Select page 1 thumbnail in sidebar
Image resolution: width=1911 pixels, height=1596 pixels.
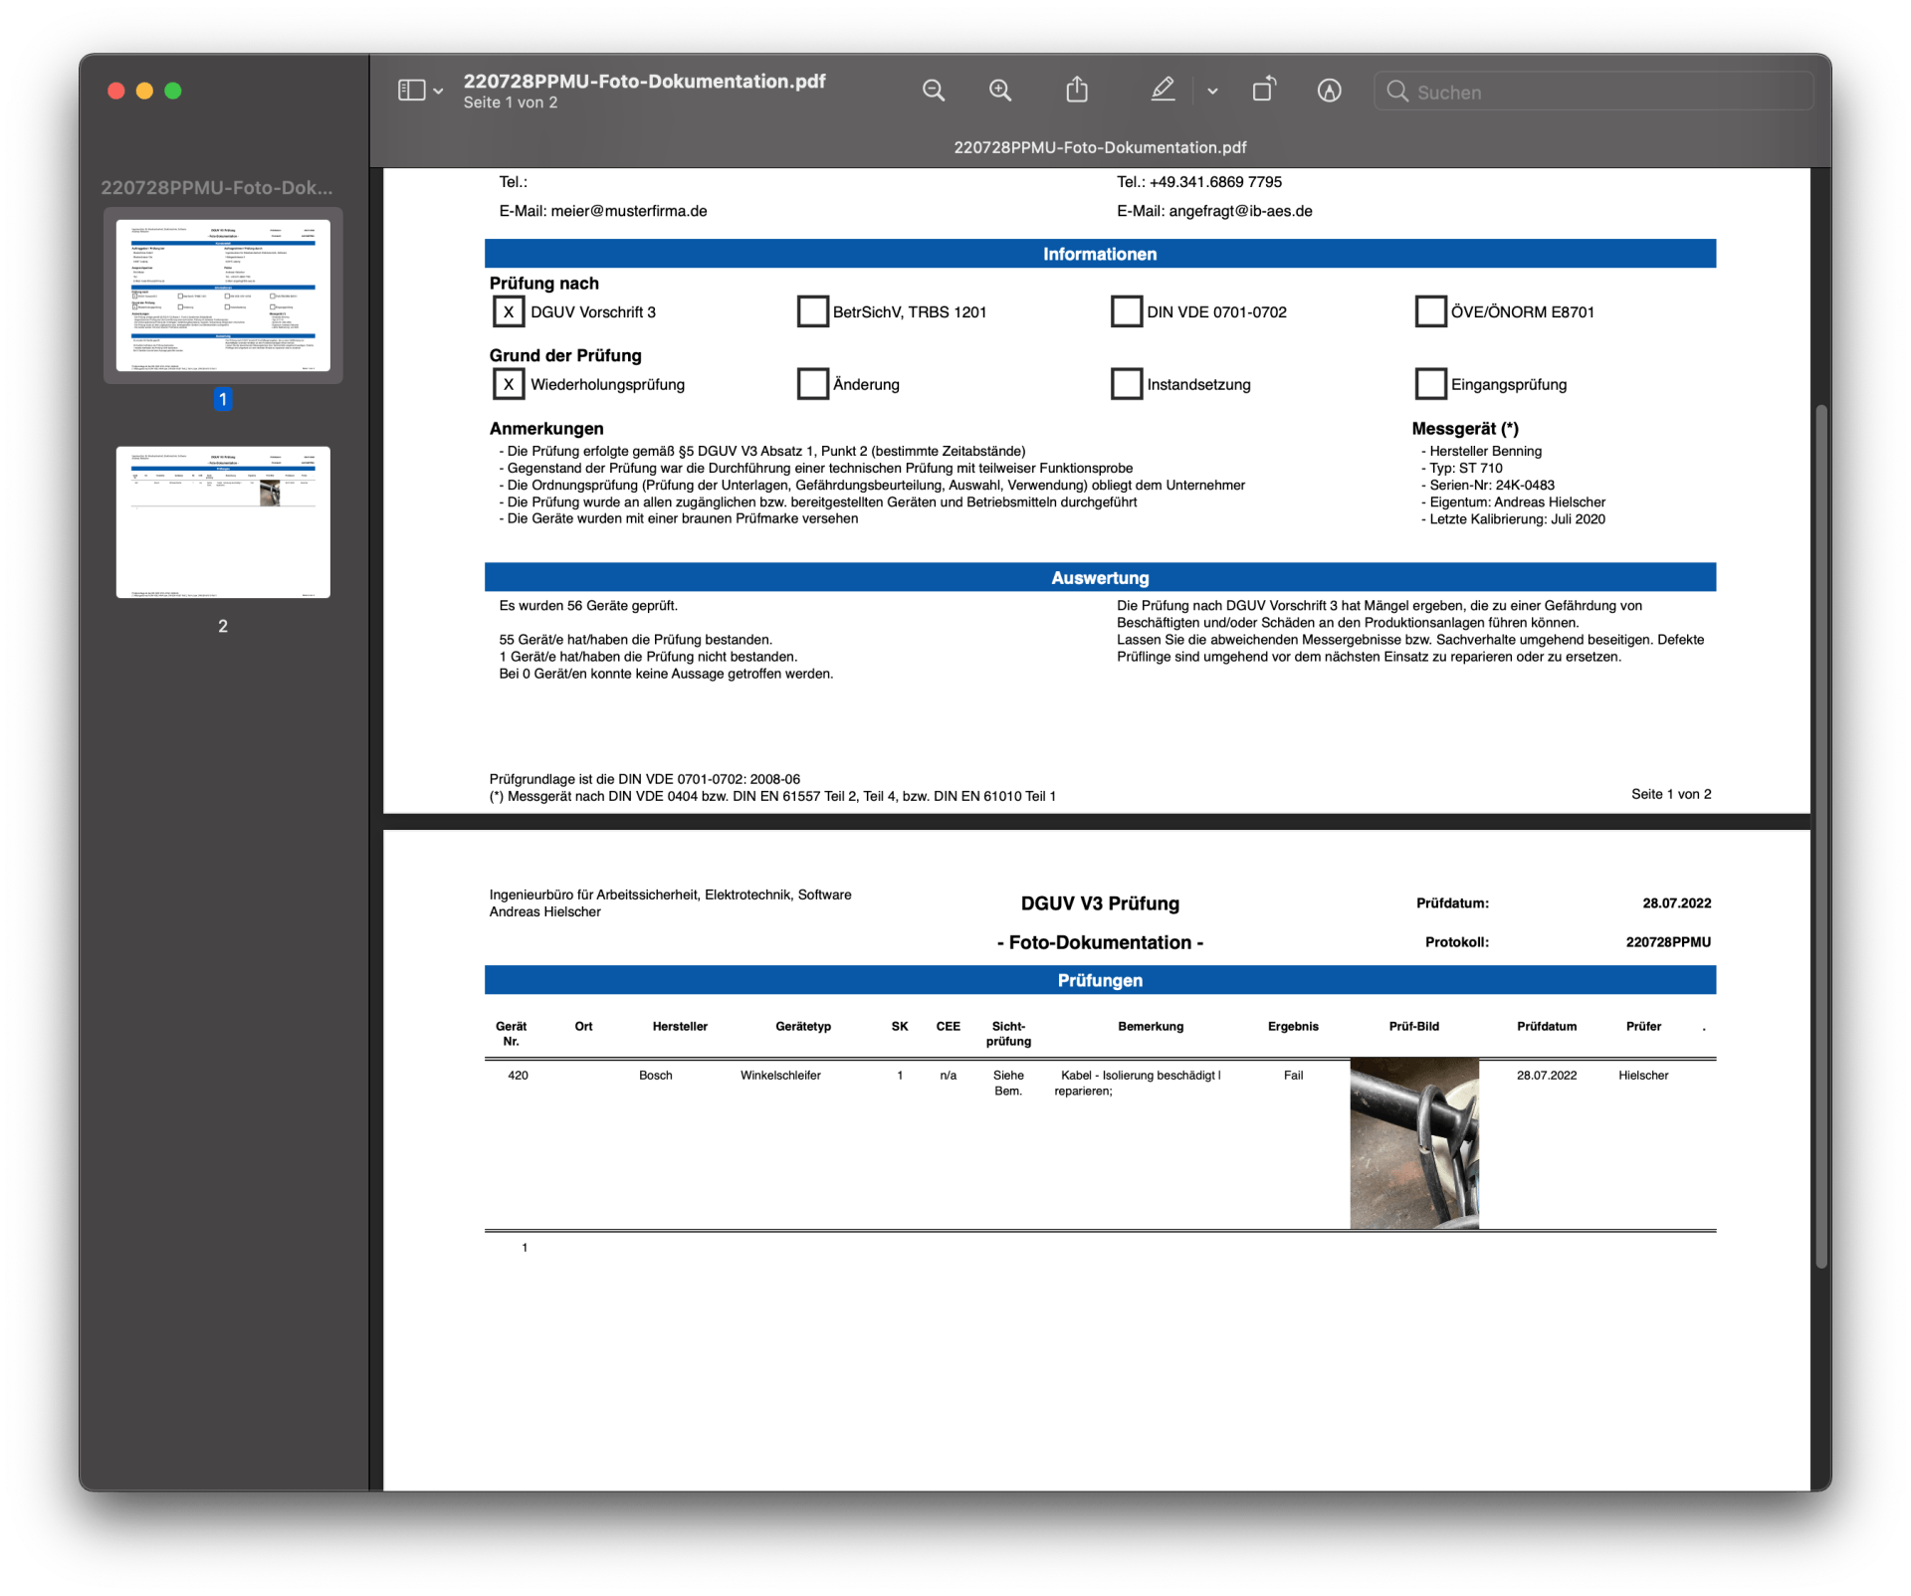click(x=223, y=296)
